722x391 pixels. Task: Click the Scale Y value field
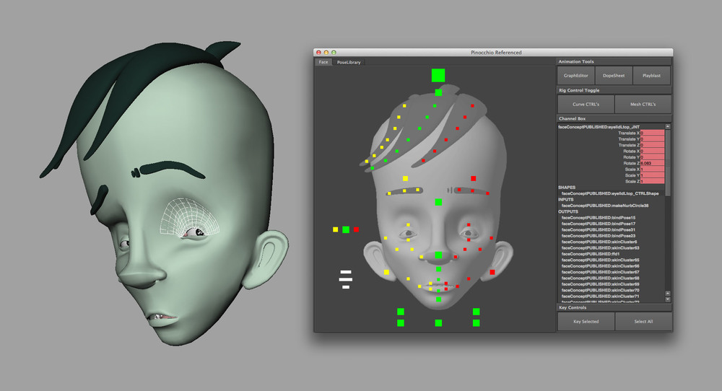(x=652, y=175)
